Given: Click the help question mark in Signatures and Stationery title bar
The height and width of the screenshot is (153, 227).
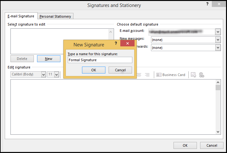Looking at the screenshot, I should pos(207,4).
